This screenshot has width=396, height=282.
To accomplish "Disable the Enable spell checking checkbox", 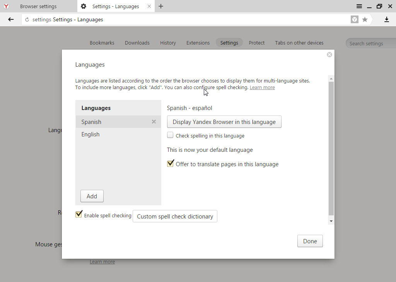I will pyautogui.click(x=79, y=215).
